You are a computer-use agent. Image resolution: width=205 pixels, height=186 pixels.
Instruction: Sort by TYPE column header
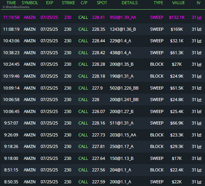point(158,3)
